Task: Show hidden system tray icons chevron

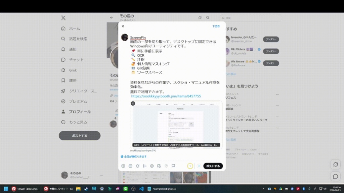Action: click(263, 189)
